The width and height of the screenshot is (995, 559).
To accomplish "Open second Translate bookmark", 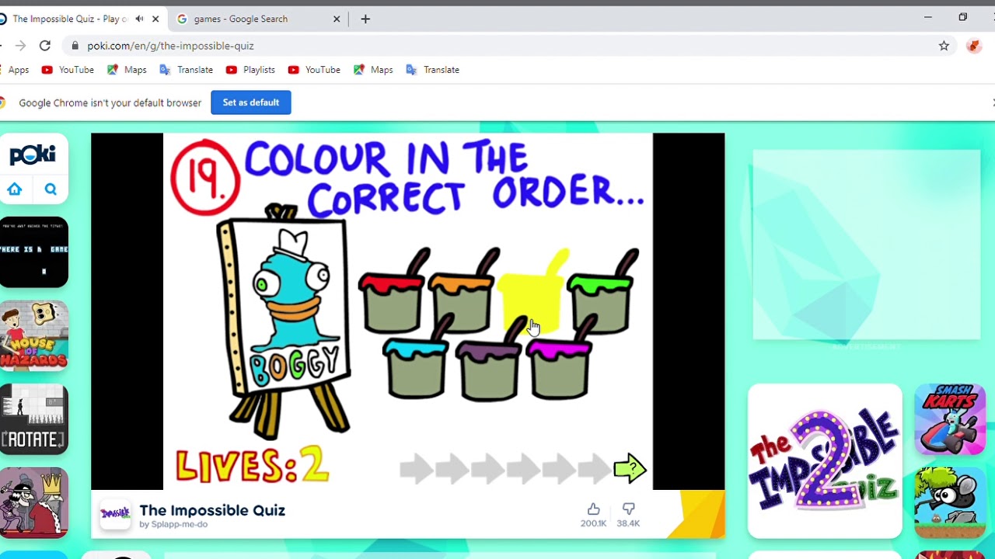I will 432,70.
